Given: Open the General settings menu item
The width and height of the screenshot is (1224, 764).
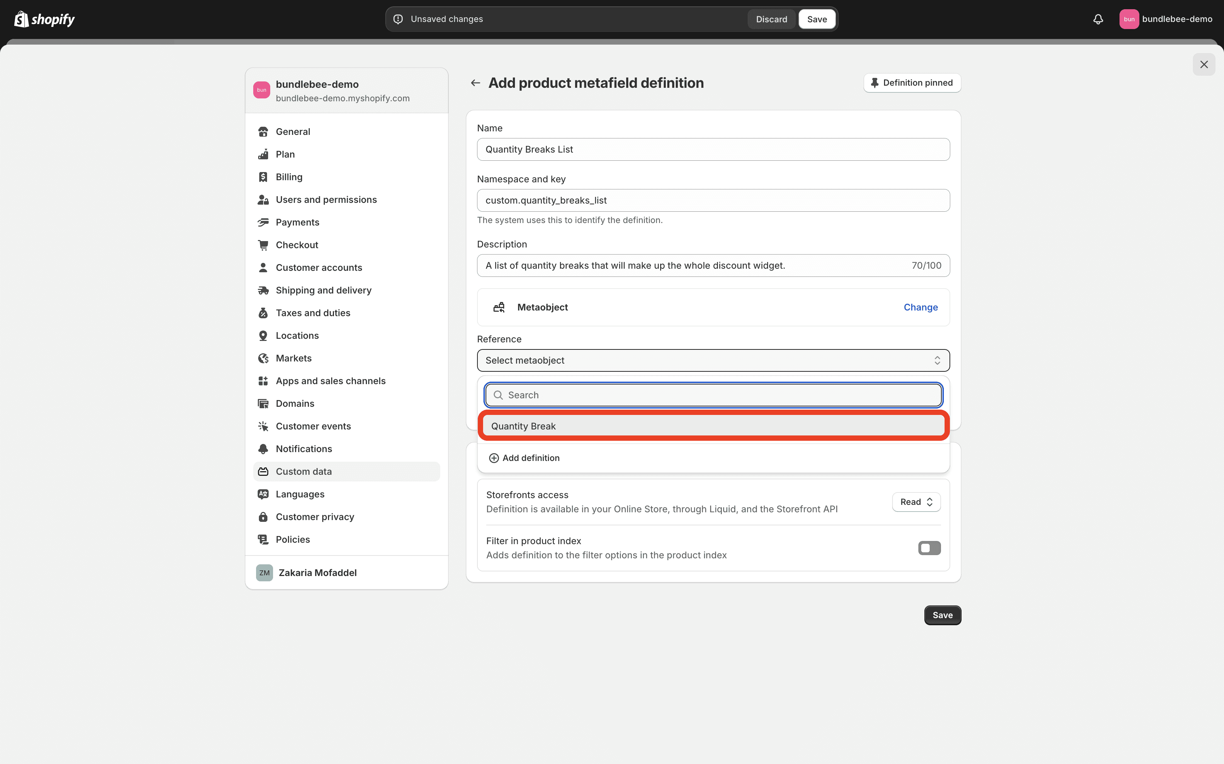Looking at the screenshot, I should pyautogui.click(x=292, y=131).
